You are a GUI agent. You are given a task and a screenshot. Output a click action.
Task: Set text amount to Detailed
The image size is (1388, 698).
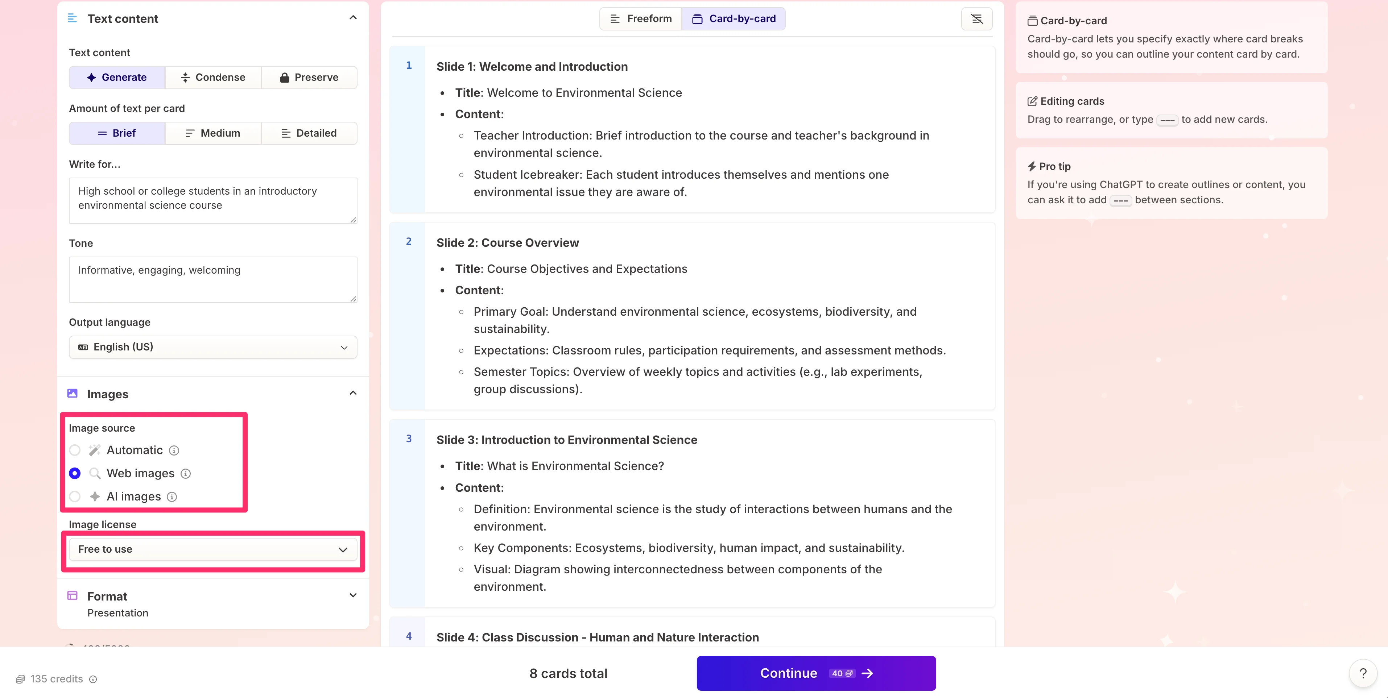pos(309,133)
